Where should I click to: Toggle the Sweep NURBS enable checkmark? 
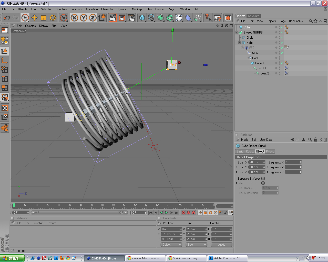(282, 32)
